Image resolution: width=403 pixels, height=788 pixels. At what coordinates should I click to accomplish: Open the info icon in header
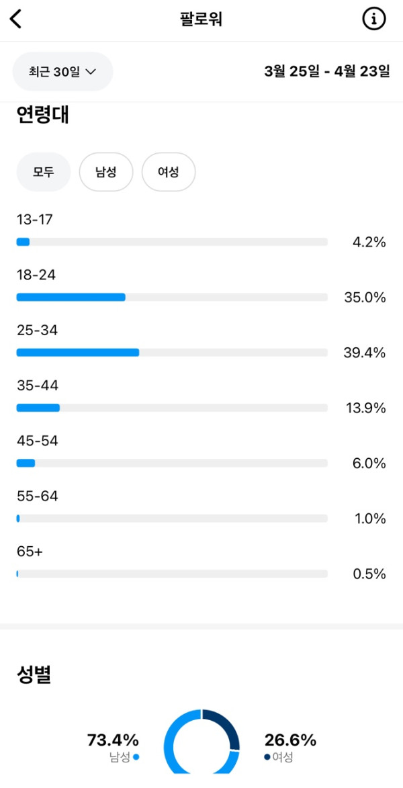pos(374,19)
